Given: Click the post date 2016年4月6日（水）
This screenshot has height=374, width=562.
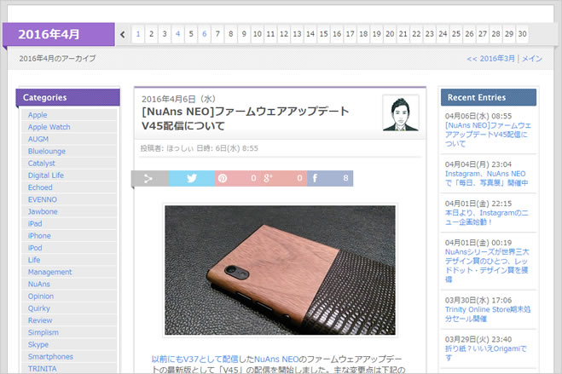Looking at the screenshot, I should click(x=178, y=99).
